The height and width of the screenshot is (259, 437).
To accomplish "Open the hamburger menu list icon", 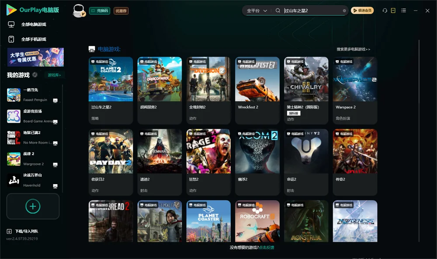I will (x=403, y=10).
